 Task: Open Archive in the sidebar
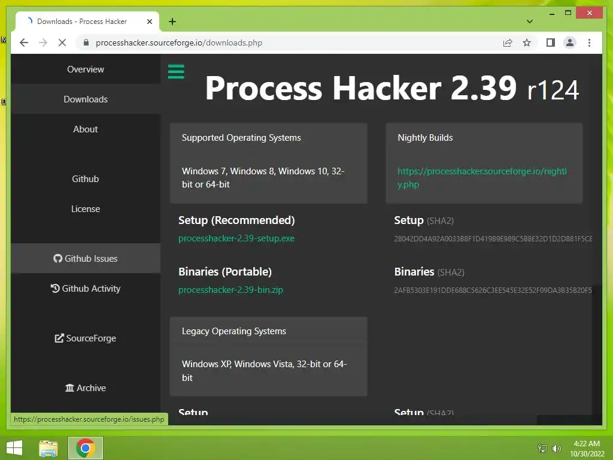click(x=86, y=388)
